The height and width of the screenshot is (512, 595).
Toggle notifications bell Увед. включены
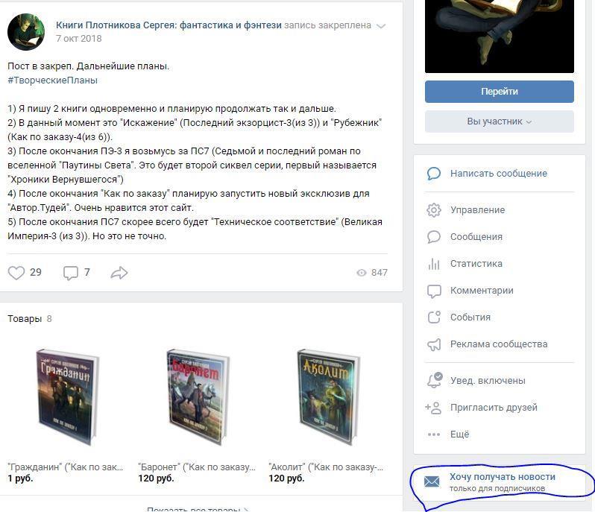(433, 380)
